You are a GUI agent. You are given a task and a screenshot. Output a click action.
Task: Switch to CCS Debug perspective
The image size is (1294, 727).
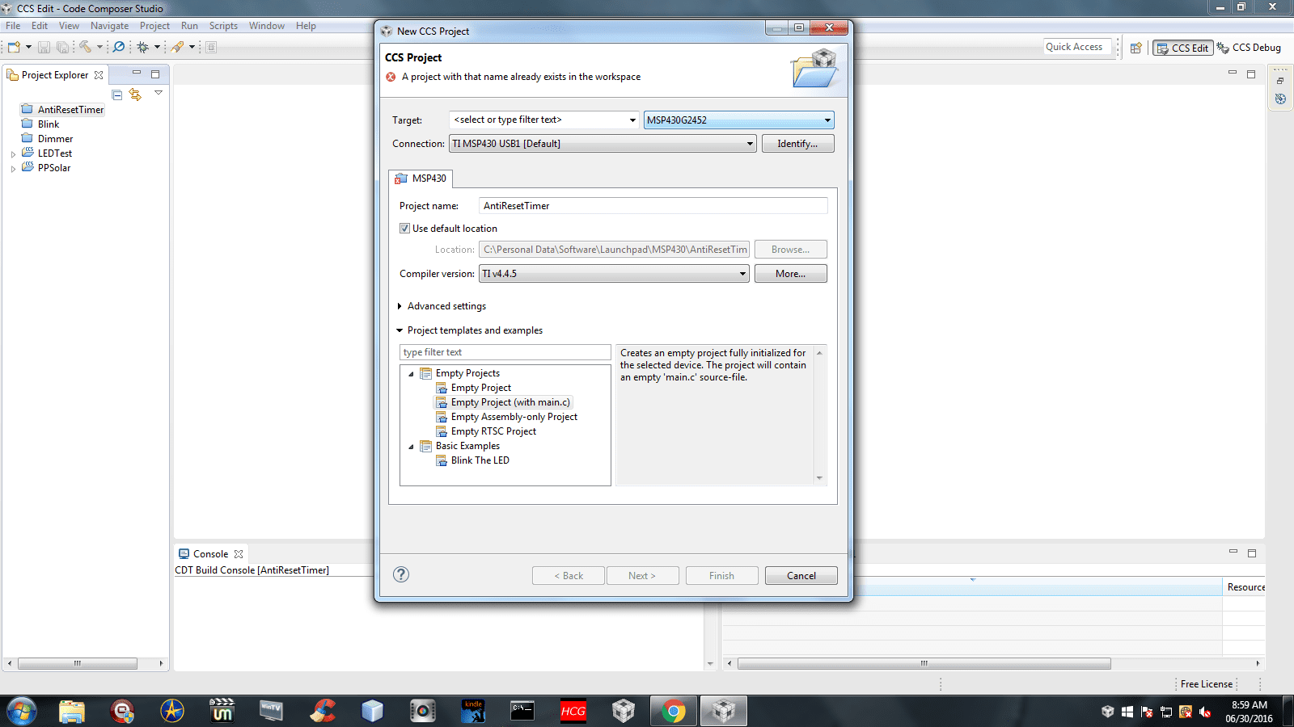[x=1249, y=48]
